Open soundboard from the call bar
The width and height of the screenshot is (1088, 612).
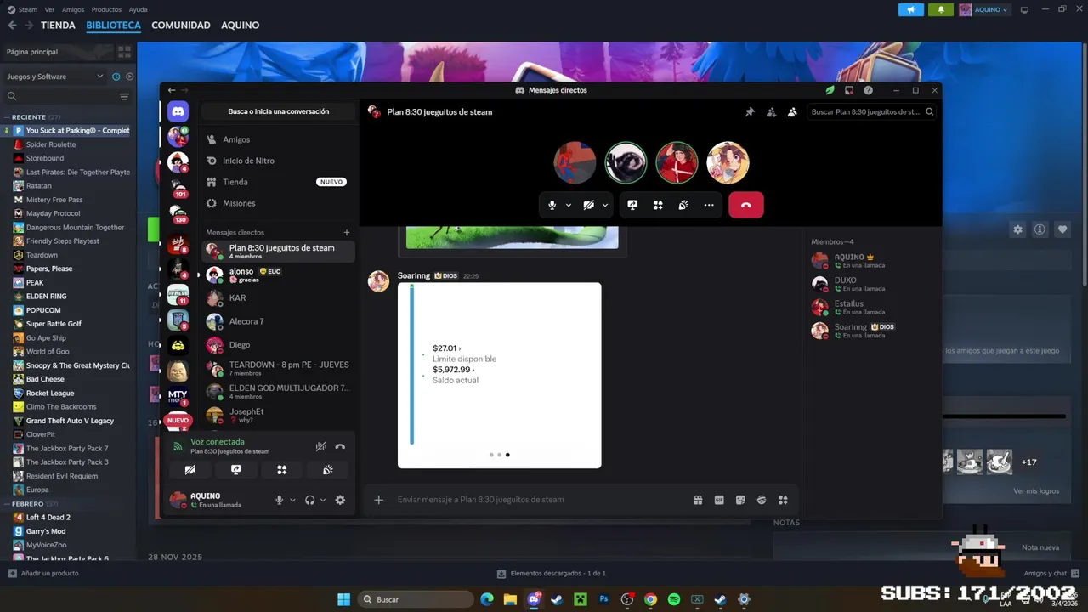point(683,205)
